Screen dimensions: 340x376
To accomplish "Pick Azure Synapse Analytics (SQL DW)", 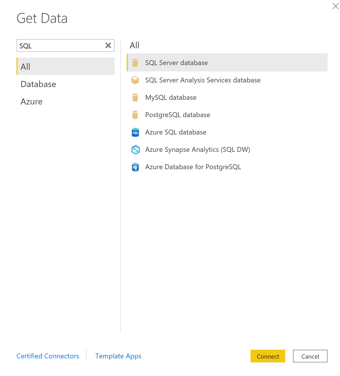I will coord(197,150).
